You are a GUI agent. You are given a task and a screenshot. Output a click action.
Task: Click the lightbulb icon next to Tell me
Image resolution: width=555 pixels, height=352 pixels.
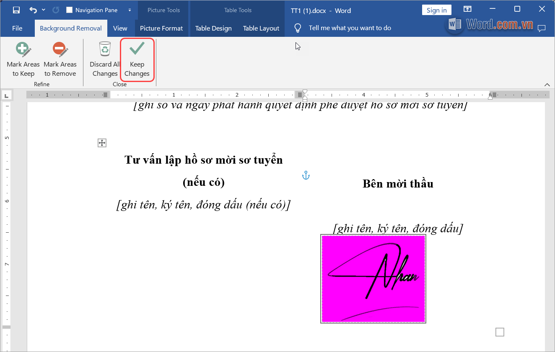[x=298, y=28]
